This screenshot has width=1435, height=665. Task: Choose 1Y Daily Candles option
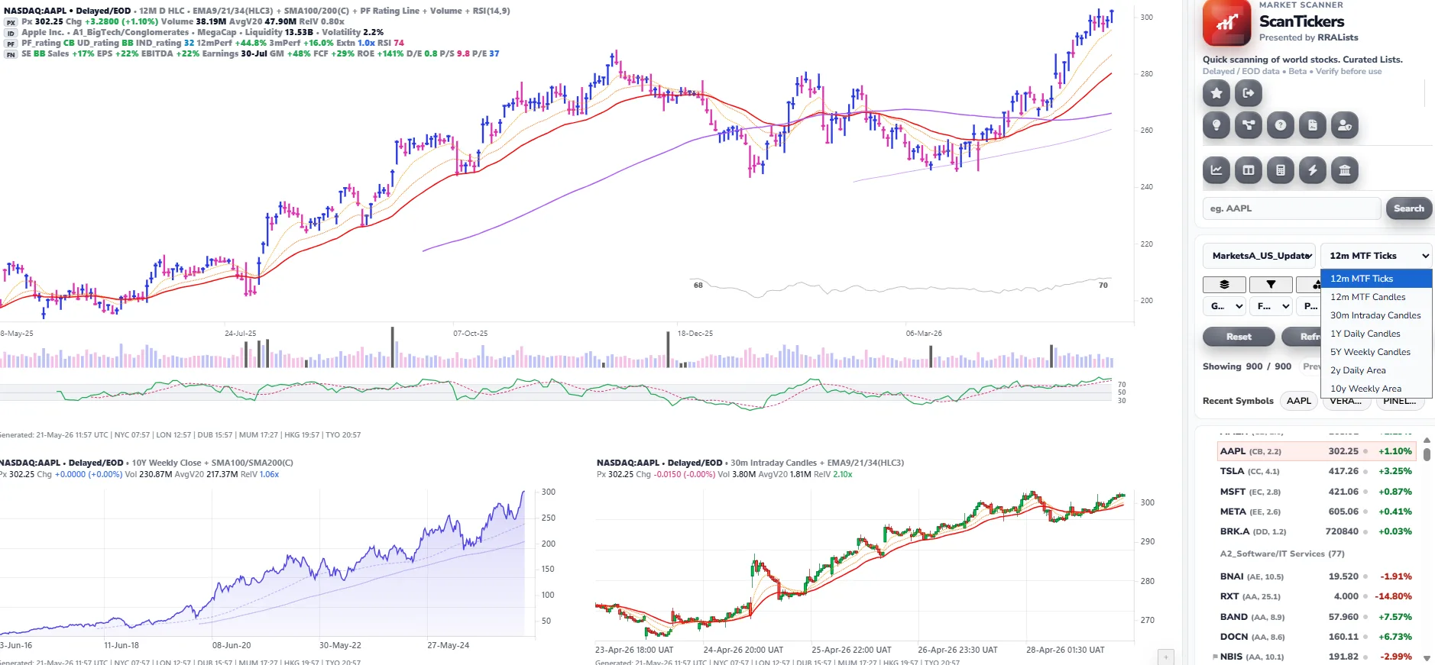pyautogui.click(x=1376, y=334)
